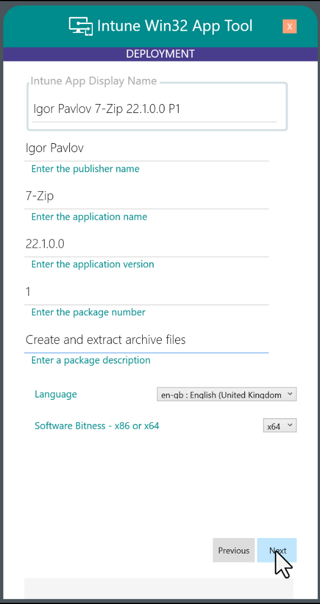Select the 'Enter a package description' hint

91,361
